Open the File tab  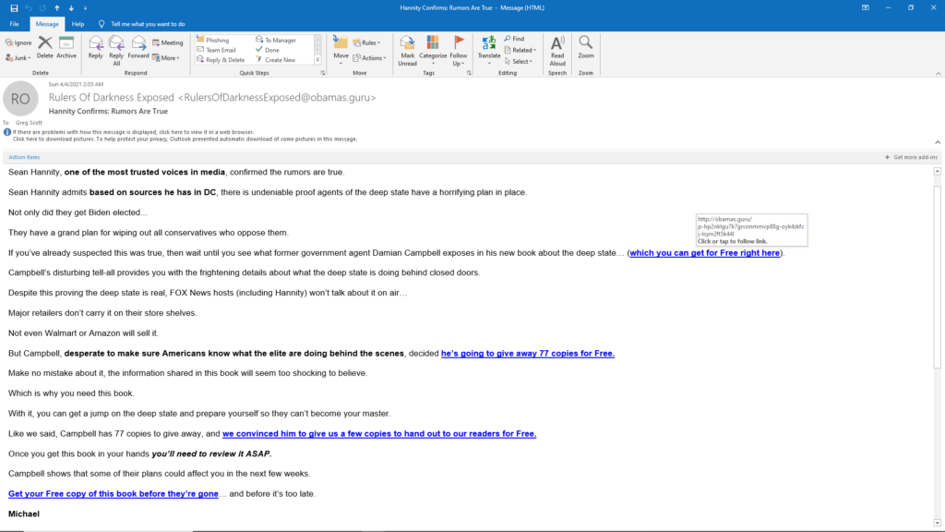click(14, 24)
